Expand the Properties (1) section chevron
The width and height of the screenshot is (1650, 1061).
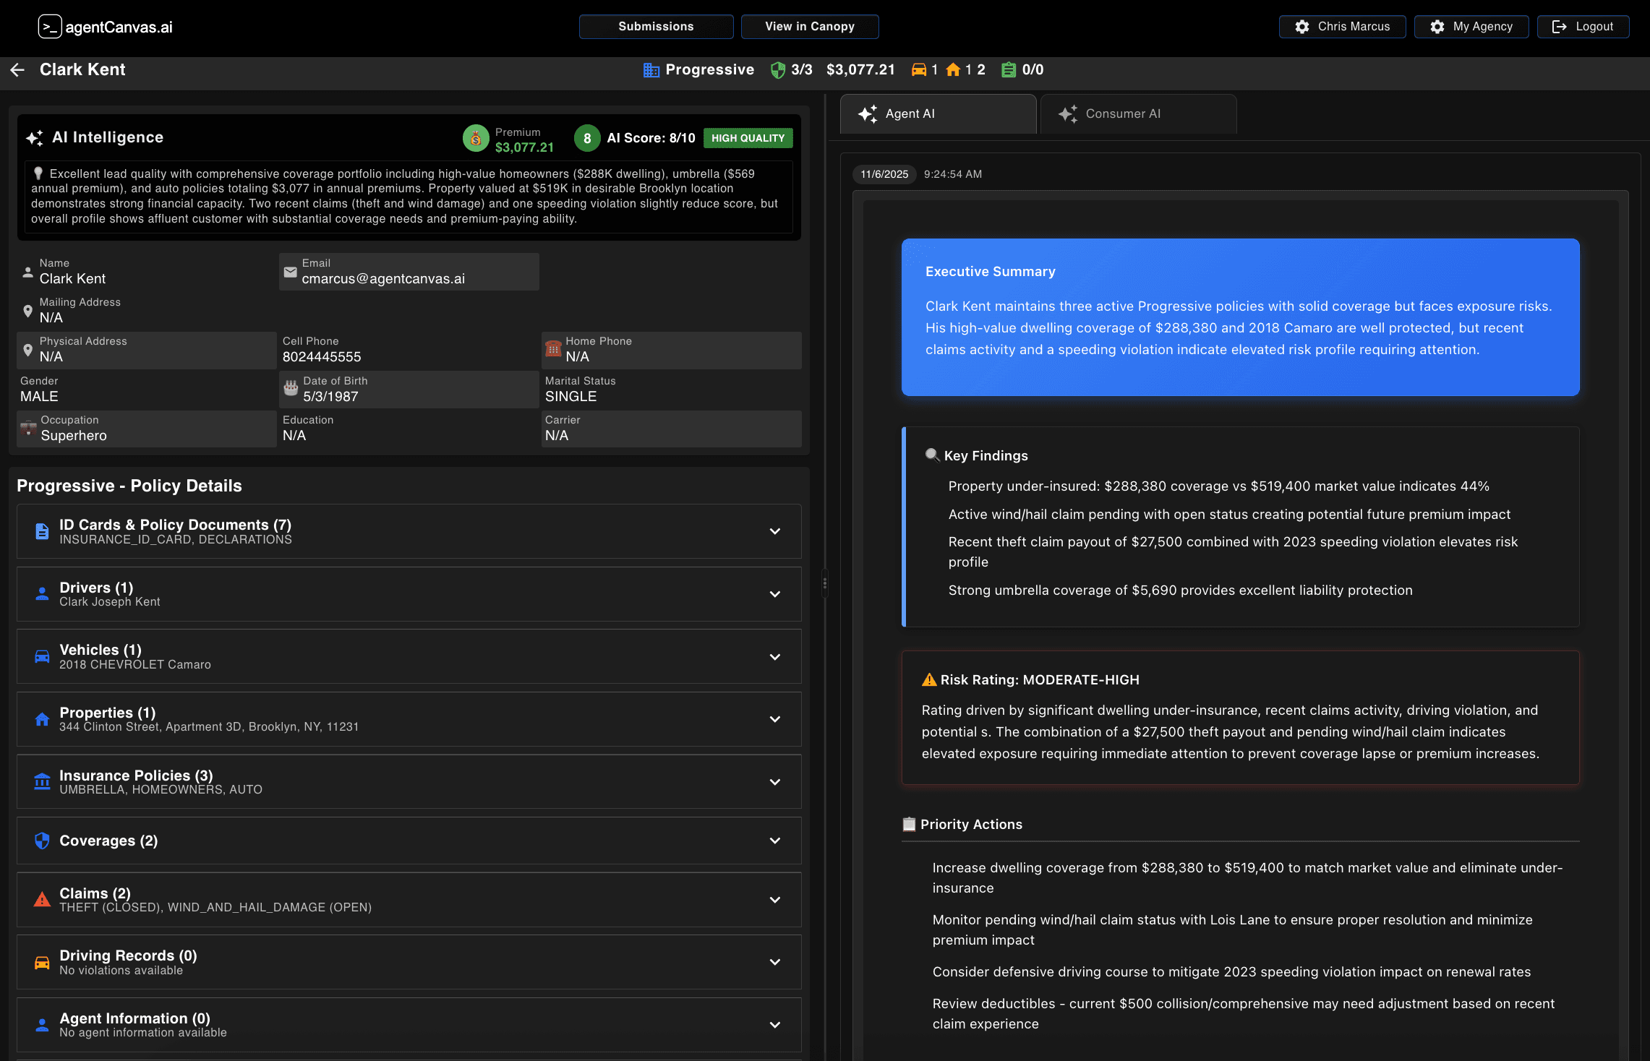pyautogui.click(x=775, y=719)
